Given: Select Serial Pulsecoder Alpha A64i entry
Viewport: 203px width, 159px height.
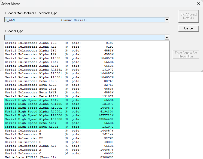Looking at the screenshot, I should coord(87,66).
